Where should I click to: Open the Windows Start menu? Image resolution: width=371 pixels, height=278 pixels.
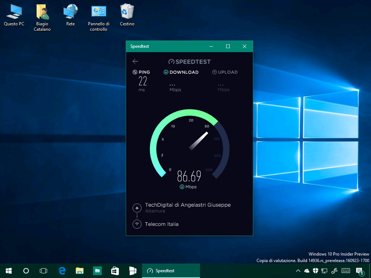point(9,271)
